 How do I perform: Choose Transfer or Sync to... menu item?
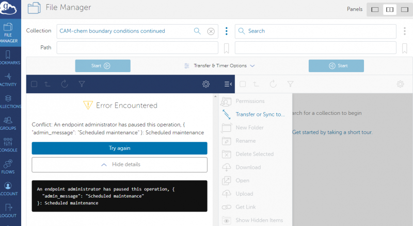click(x=260, y=114)
